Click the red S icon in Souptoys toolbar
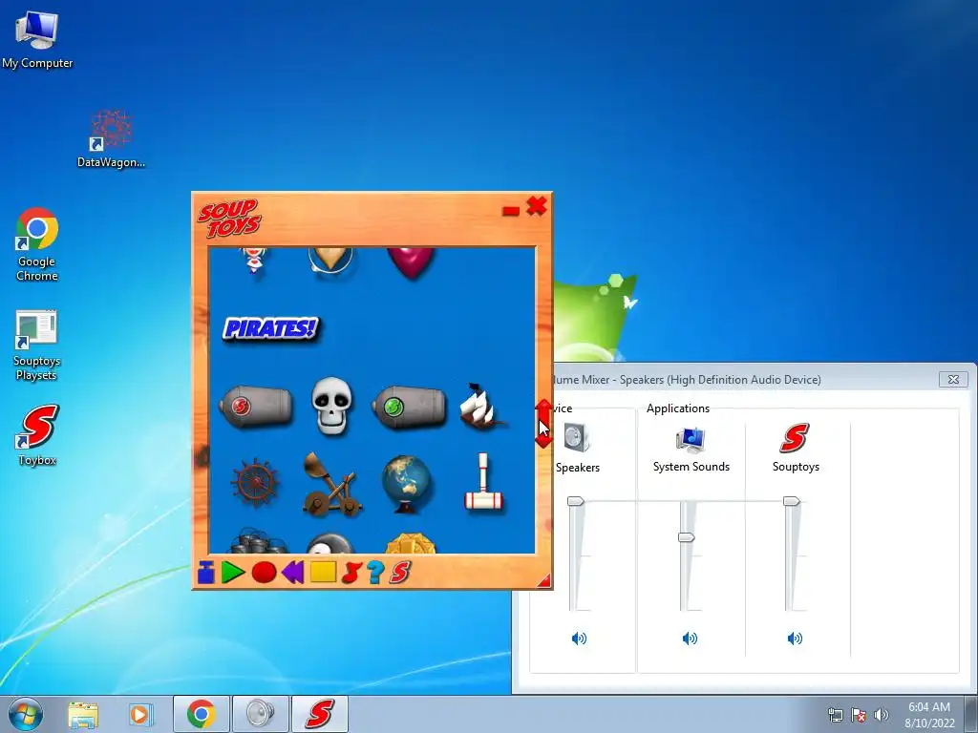978x733 pixels. pos(400,573)
